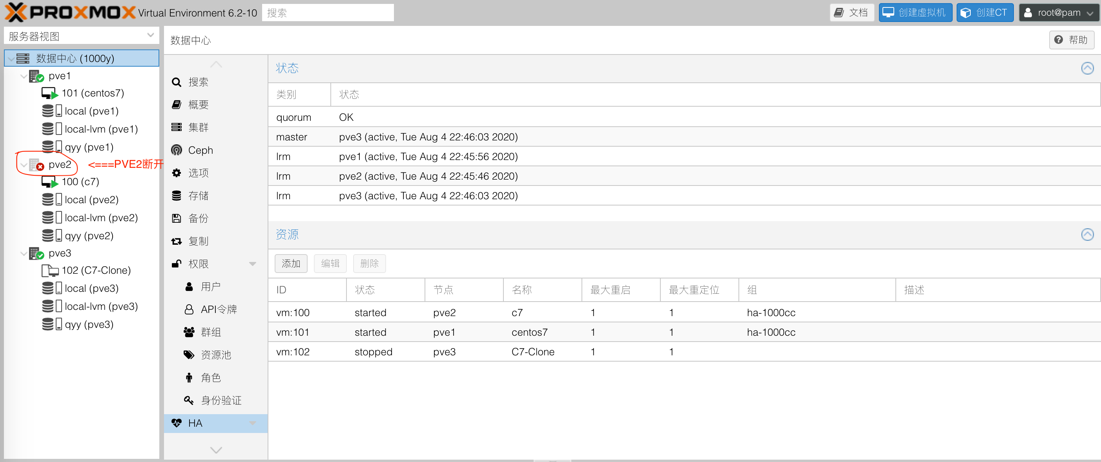Click the stopped VM icon for 102 (C7-Clone)

(x=49, y=271)
